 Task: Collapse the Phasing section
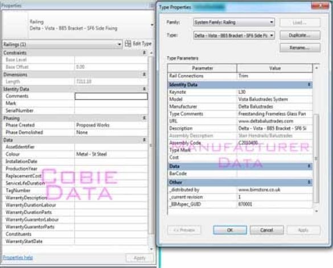(x=144, y=118)
